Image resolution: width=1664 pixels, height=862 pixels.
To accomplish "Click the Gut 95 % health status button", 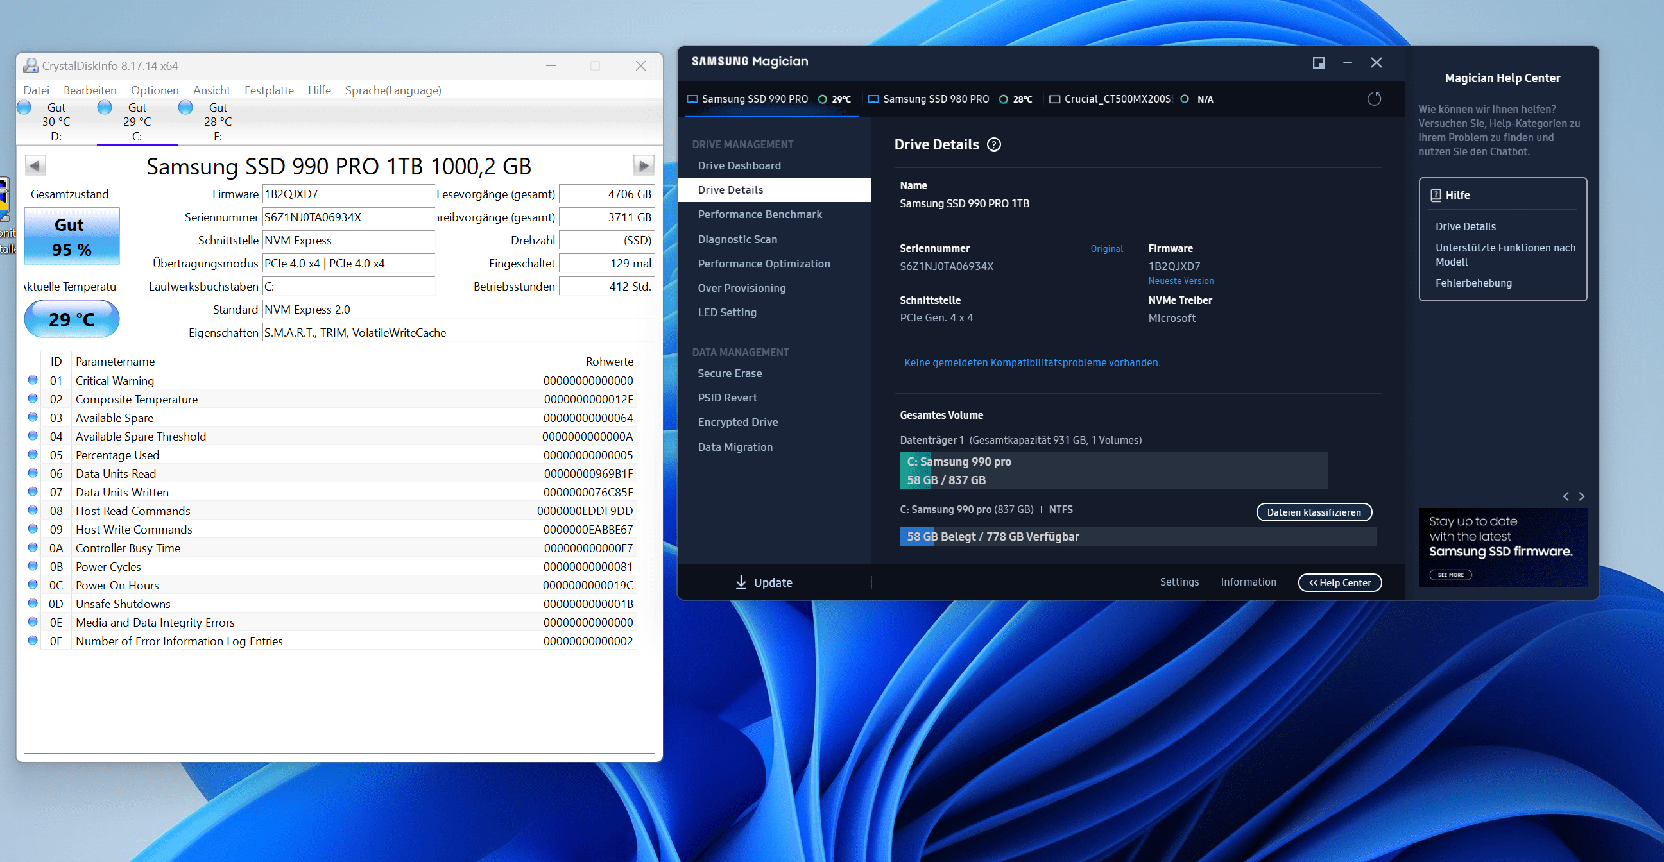I will [72, 236].
